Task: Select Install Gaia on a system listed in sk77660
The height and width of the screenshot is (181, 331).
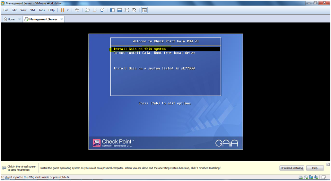Action: pyautogui.click(x=154, y=68)
